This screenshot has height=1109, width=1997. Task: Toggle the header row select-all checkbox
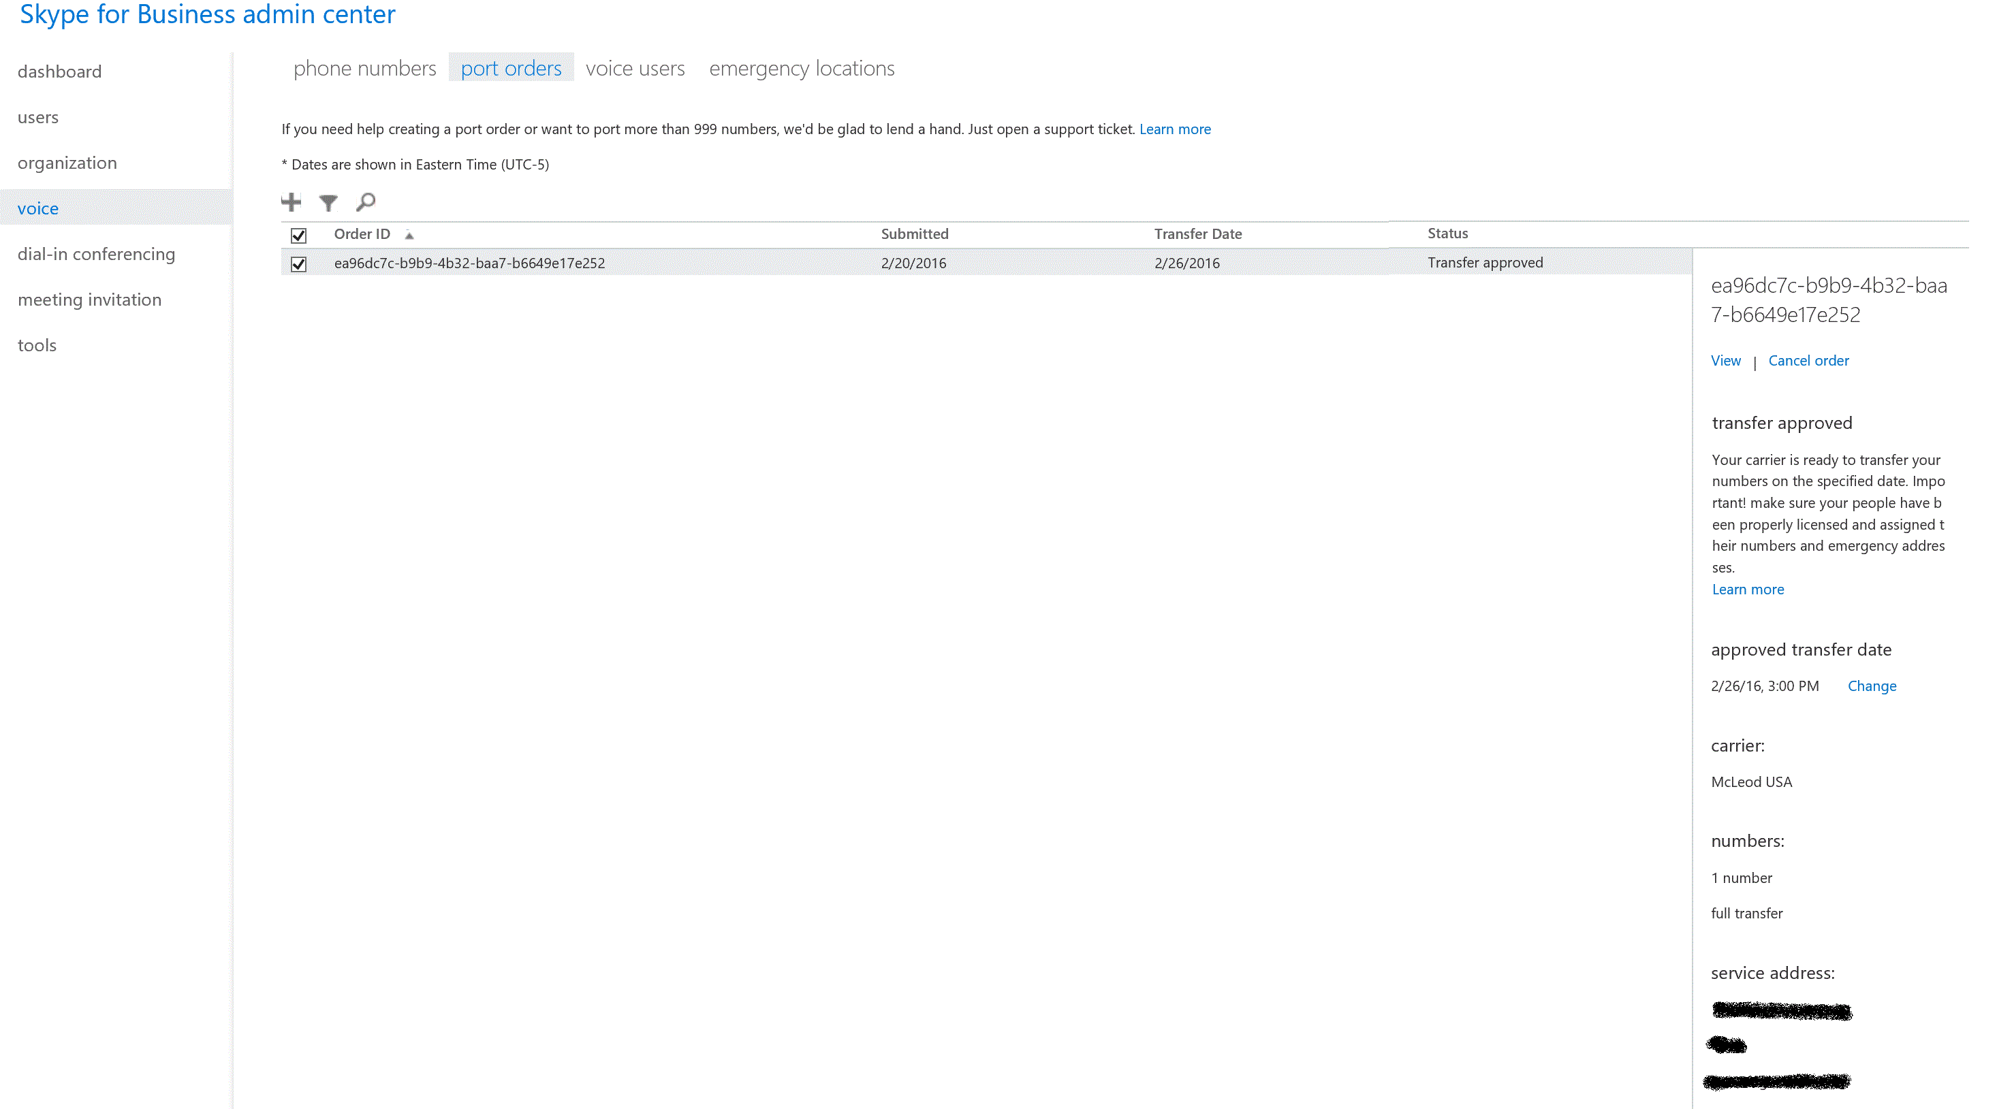pyautogui.click(x=300, y=234)
